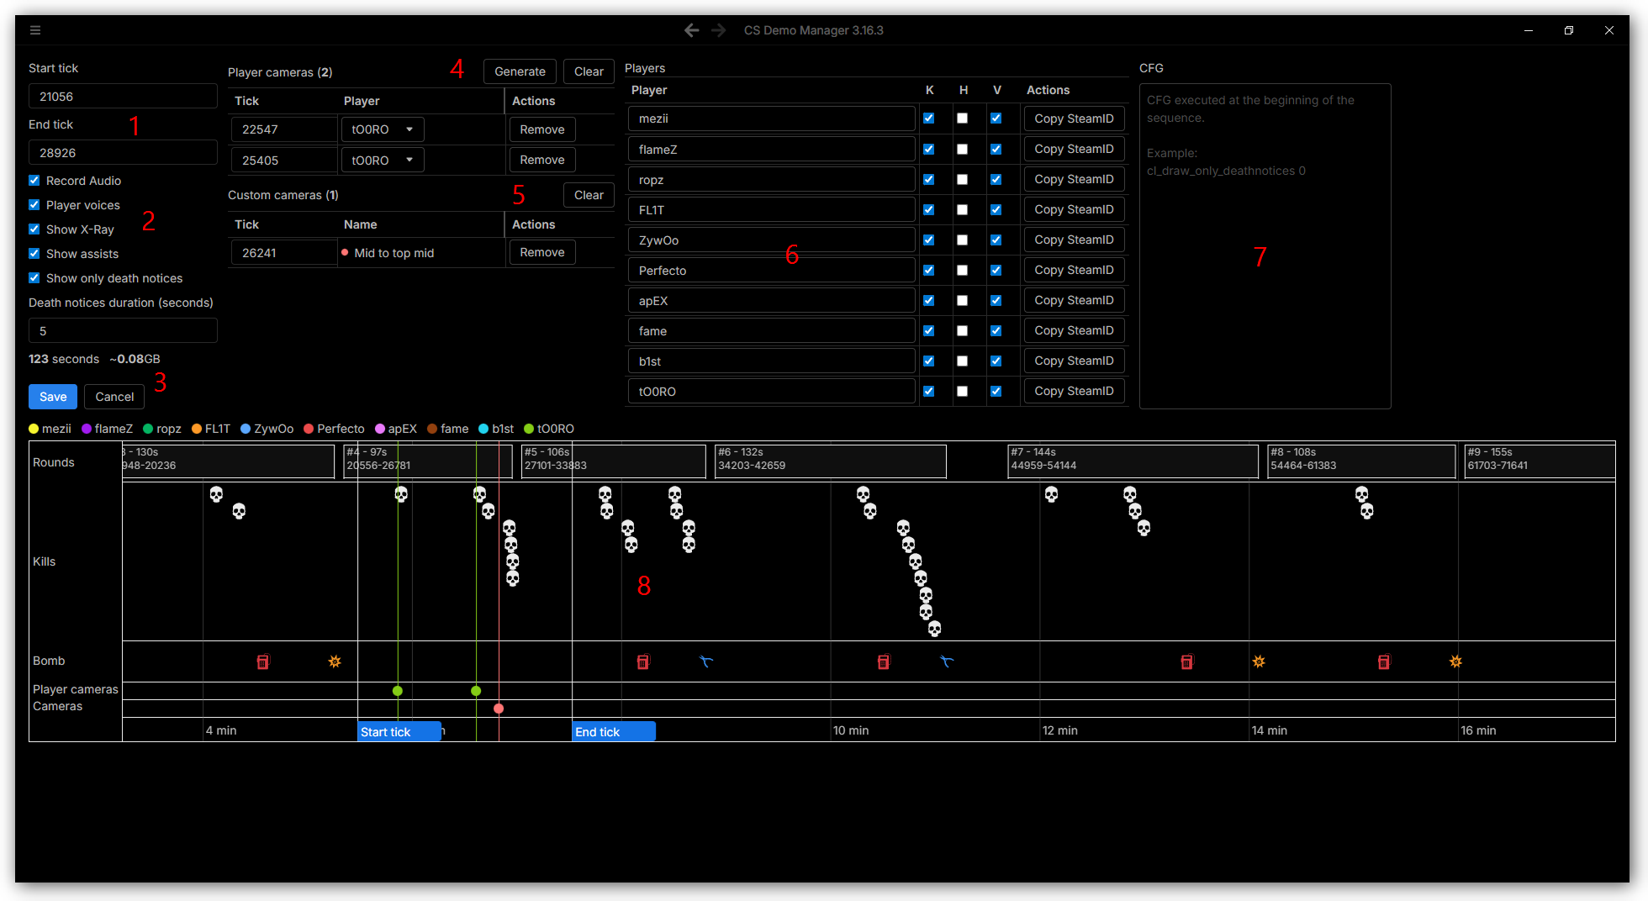Click the forward navigation arrow
This screenshot has height=901, width=1648.
pyautogui.click(x=719, y=29)
